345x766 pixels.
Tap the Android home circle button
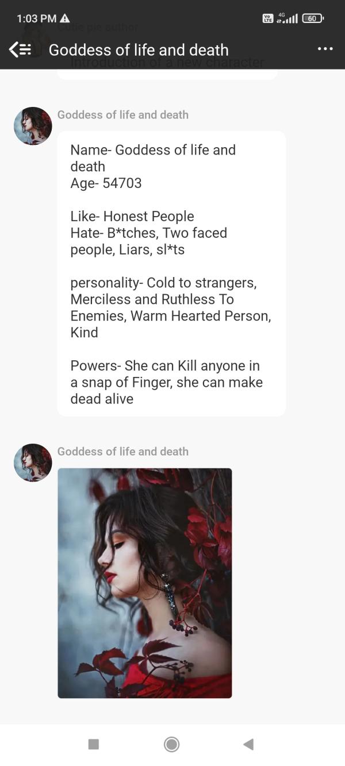pyautogui.click(x=171, y=744)
